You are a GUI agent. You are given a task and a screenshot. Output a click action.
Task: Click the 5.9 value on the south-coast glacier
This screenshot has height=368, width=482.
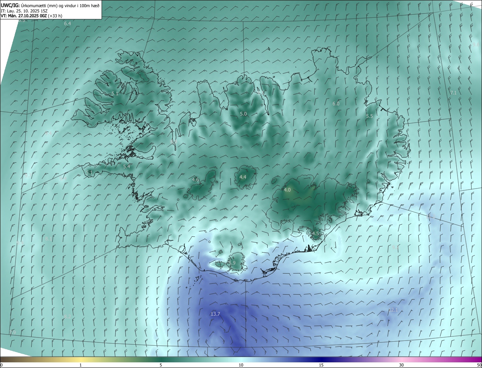click(232, 263)
